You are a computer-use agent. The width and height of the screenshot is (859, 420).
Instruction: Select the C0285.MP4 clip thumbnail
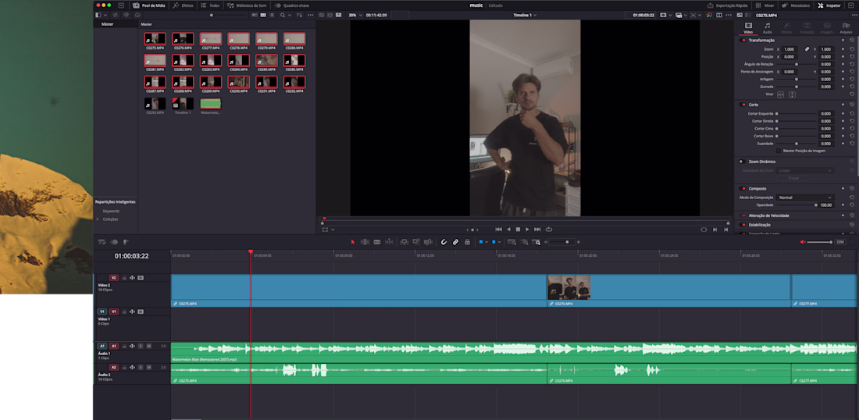pos(266,60)
